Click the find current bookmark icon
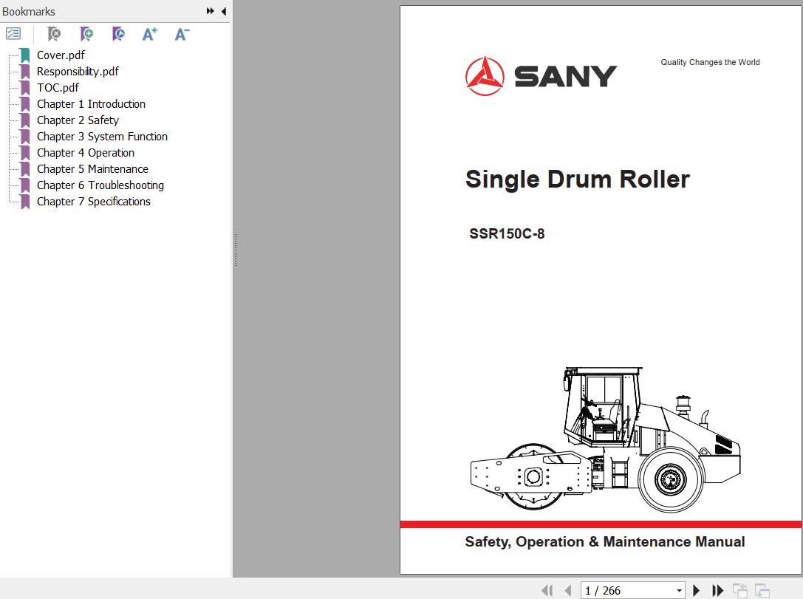The height and width of the screenshot is (599, 803). [117, 34]
